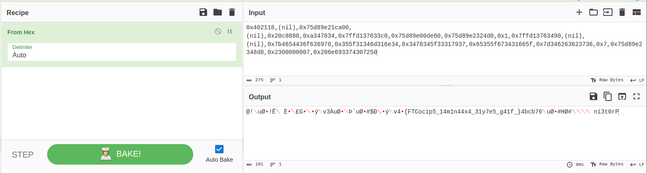Open folder as input
Screen dimensions: 647x173
tap(594, 12)
